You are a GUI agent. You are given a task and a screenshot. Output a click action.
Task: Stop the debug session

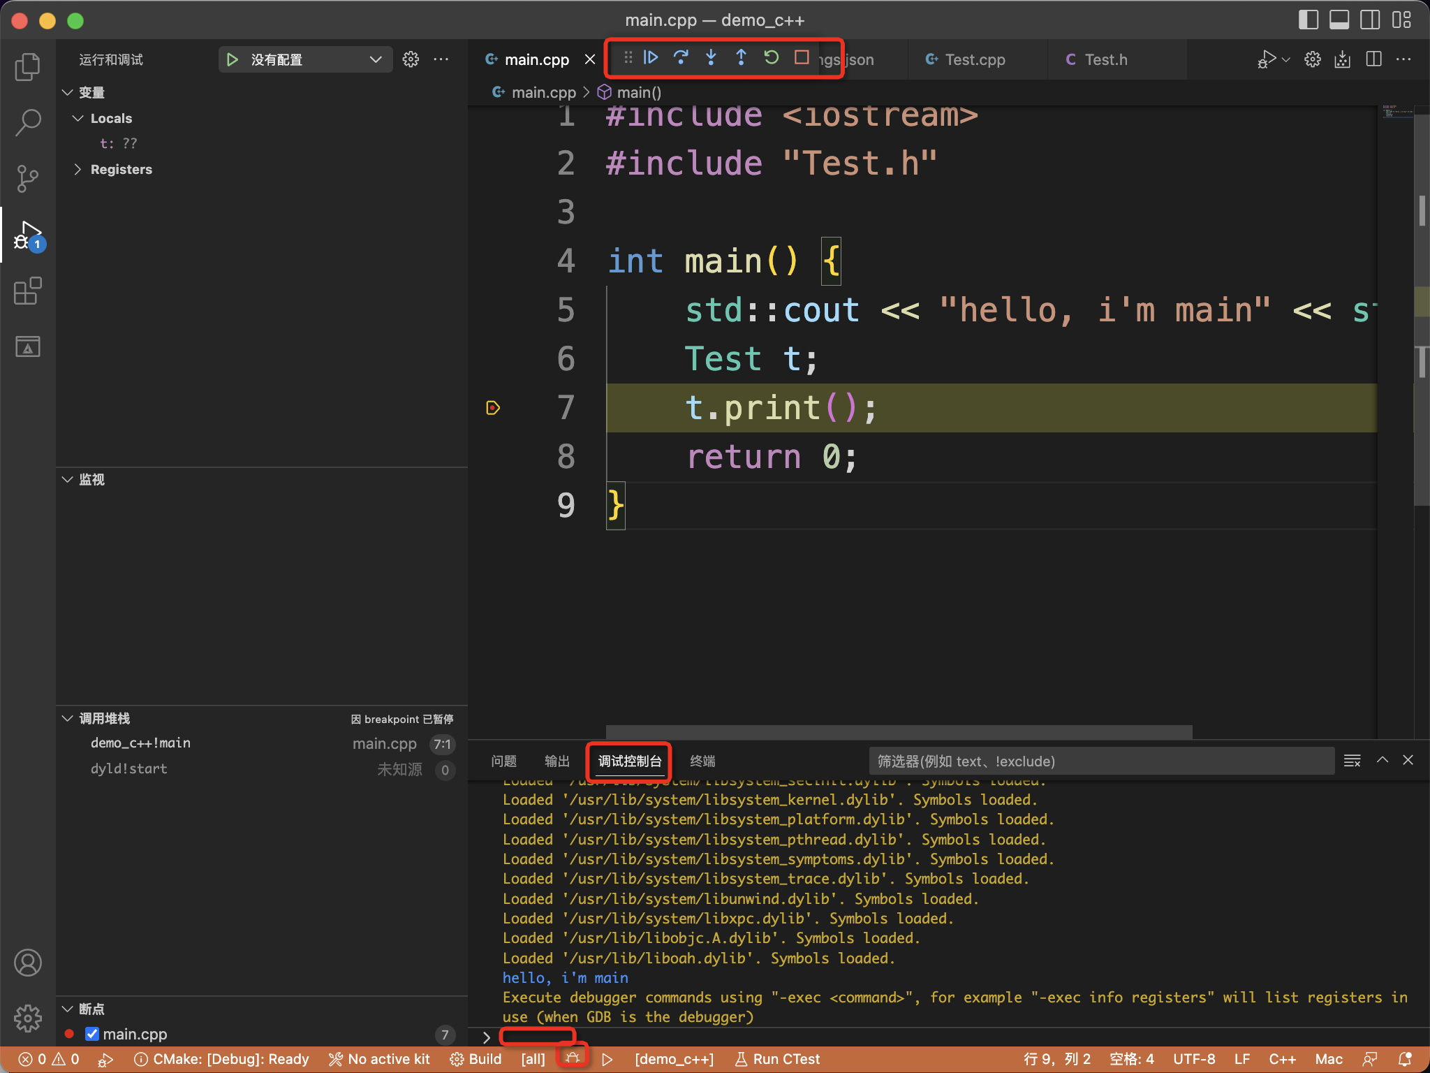pos(802,57)
